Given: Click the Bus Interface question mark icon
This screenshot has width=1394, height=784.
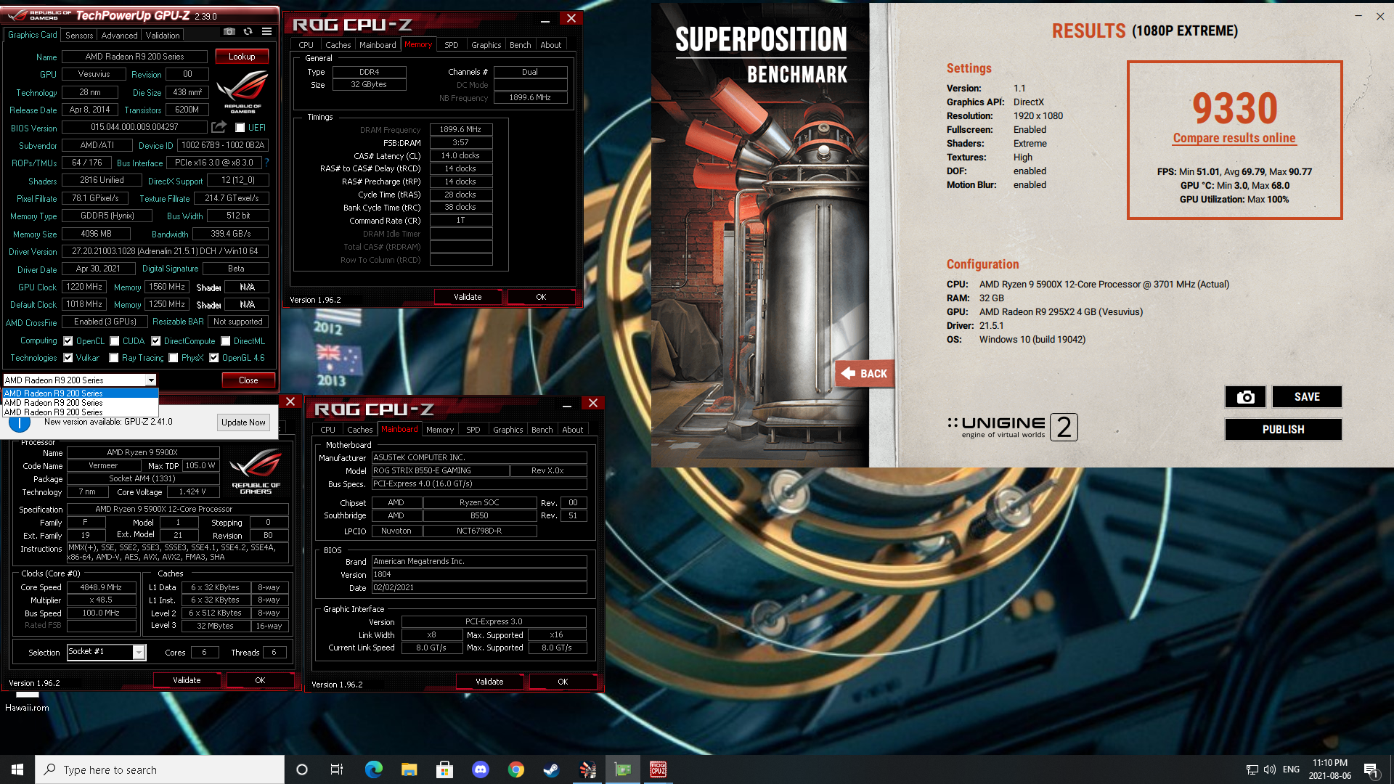Looking at the screenshot, I should (266, 163).
